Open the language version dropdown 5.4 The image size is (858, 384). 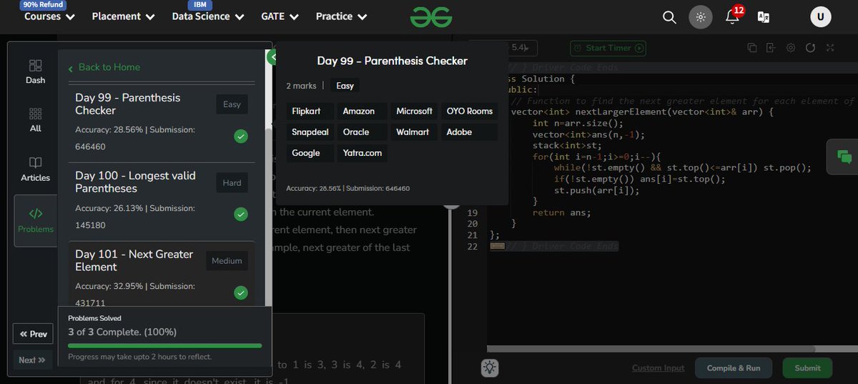522,48
